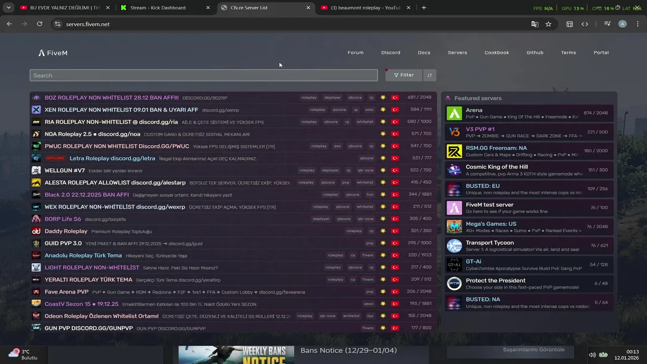
Task: Open the volume control in system tray
Action: (592, 354)
